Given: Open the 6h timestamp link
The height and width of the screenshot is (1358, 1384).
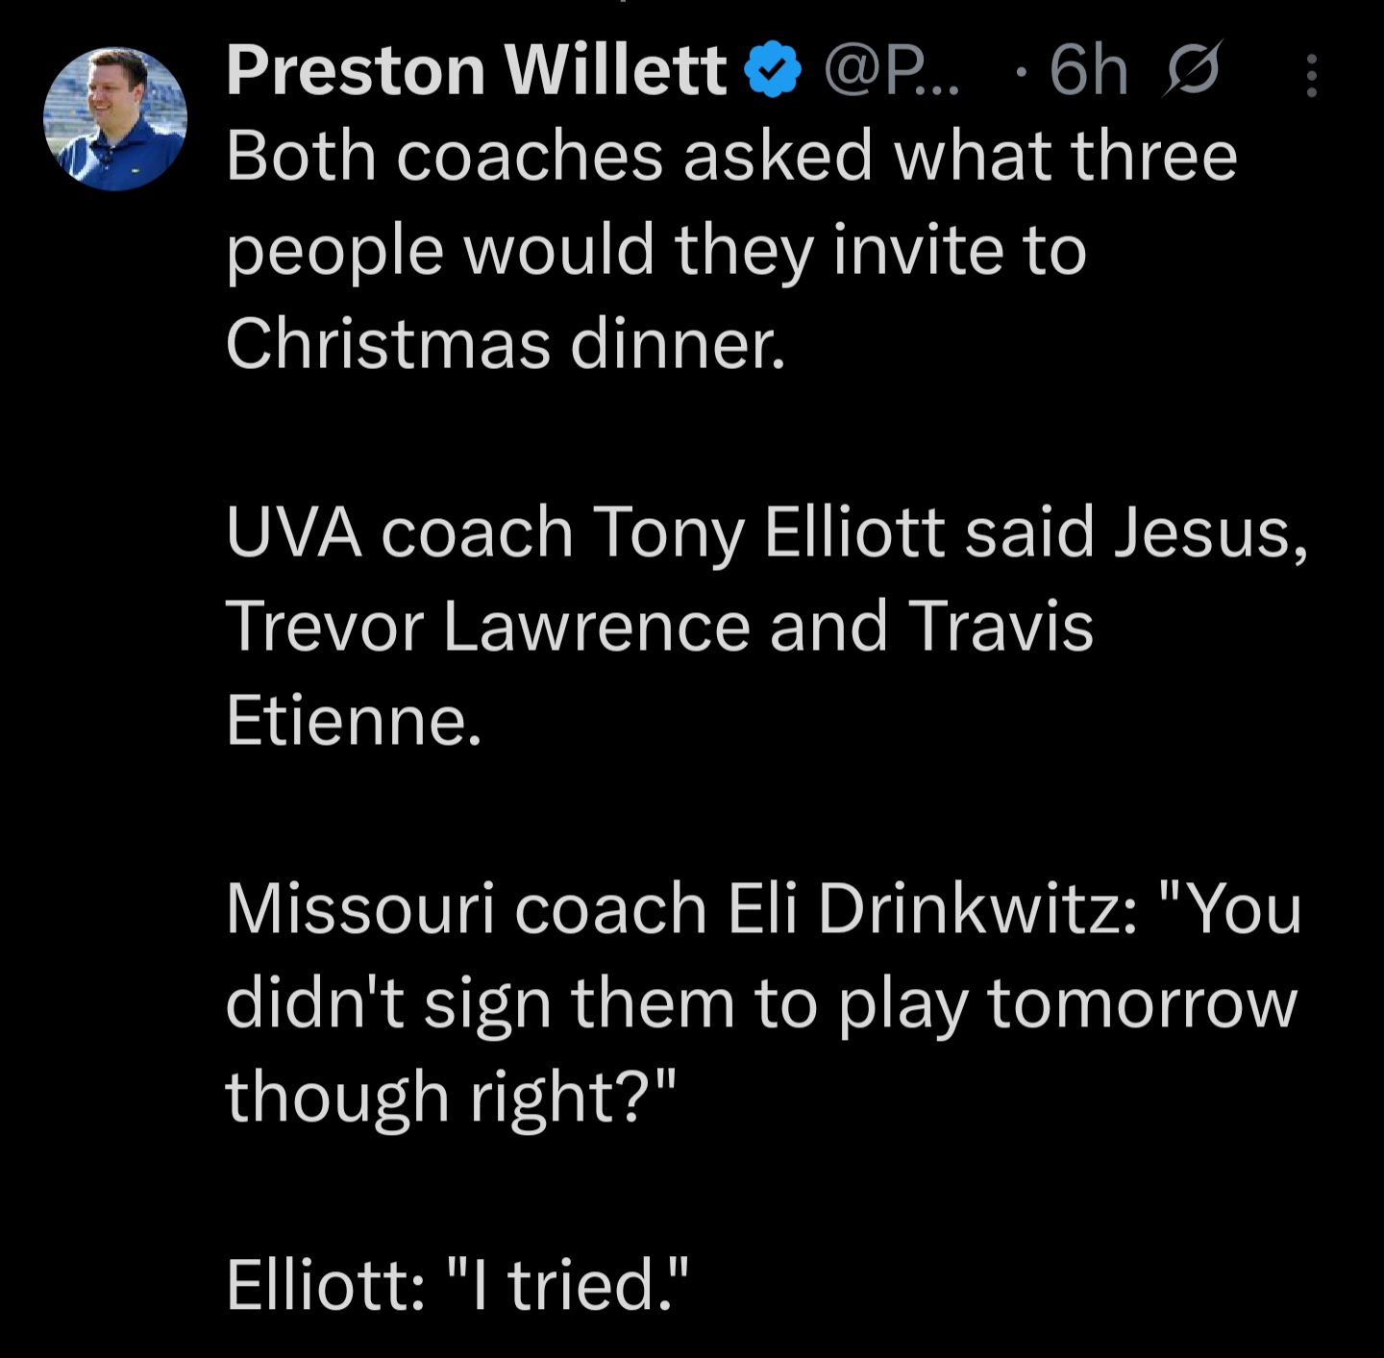Looking at the screenshot, I should [1089, 71].
